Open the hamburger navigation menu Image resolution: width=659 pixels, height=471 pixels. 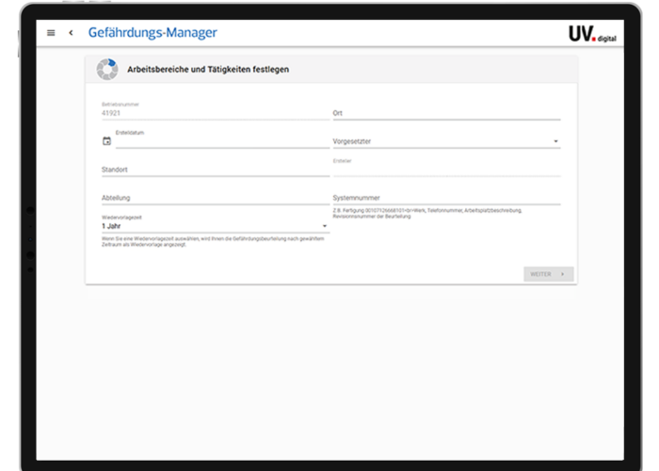(x=51, y=33)
